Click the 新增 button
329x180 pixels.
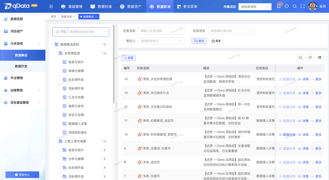tap(129, 58)
